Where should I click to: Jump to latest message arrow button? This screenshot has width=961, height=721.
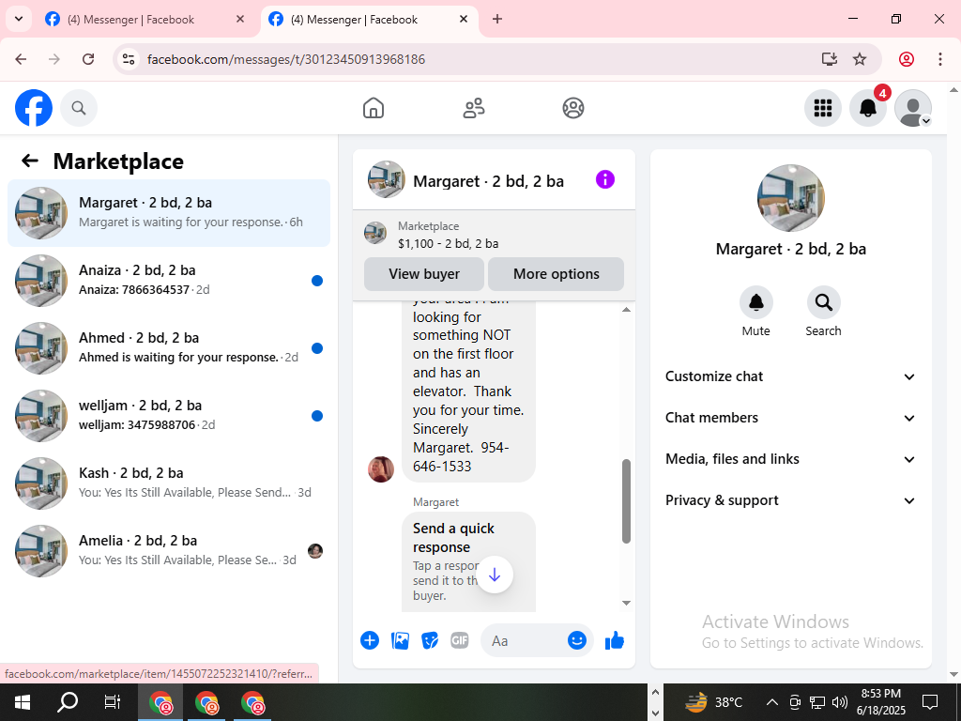(495, 575)
